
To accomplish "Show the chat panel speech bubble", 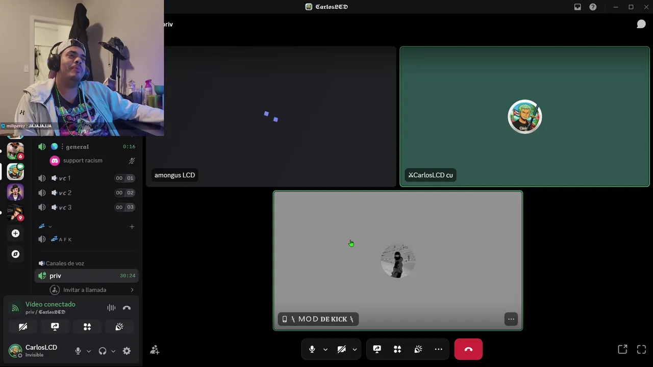I will 641,24.
